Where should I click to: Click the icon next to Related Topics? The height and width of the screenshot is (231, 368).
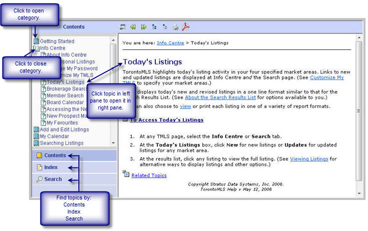126,174
